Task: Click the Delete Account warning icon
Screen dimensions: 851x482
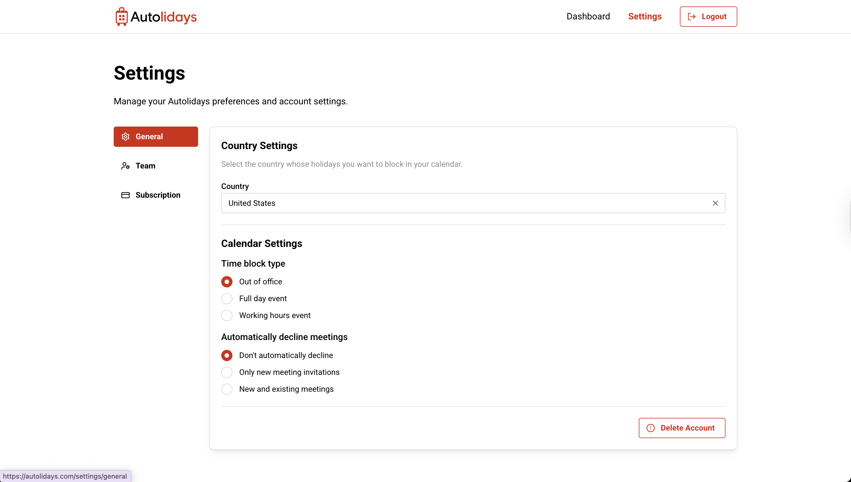Action: tap(651, 428)
